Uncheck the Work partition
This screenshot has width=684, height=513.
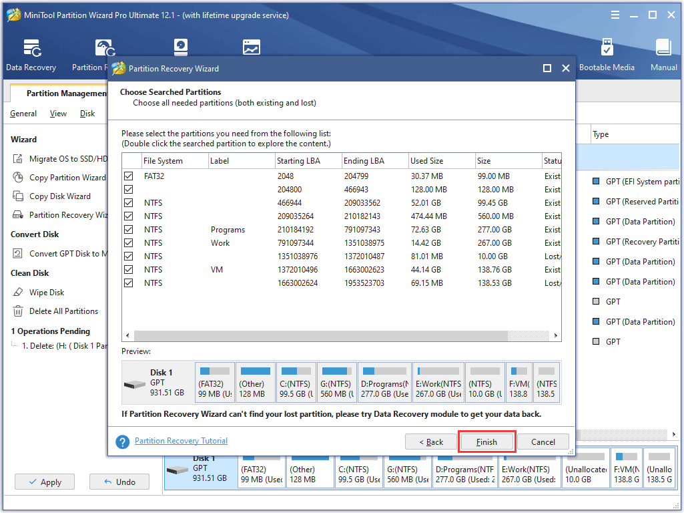(128, 242)
